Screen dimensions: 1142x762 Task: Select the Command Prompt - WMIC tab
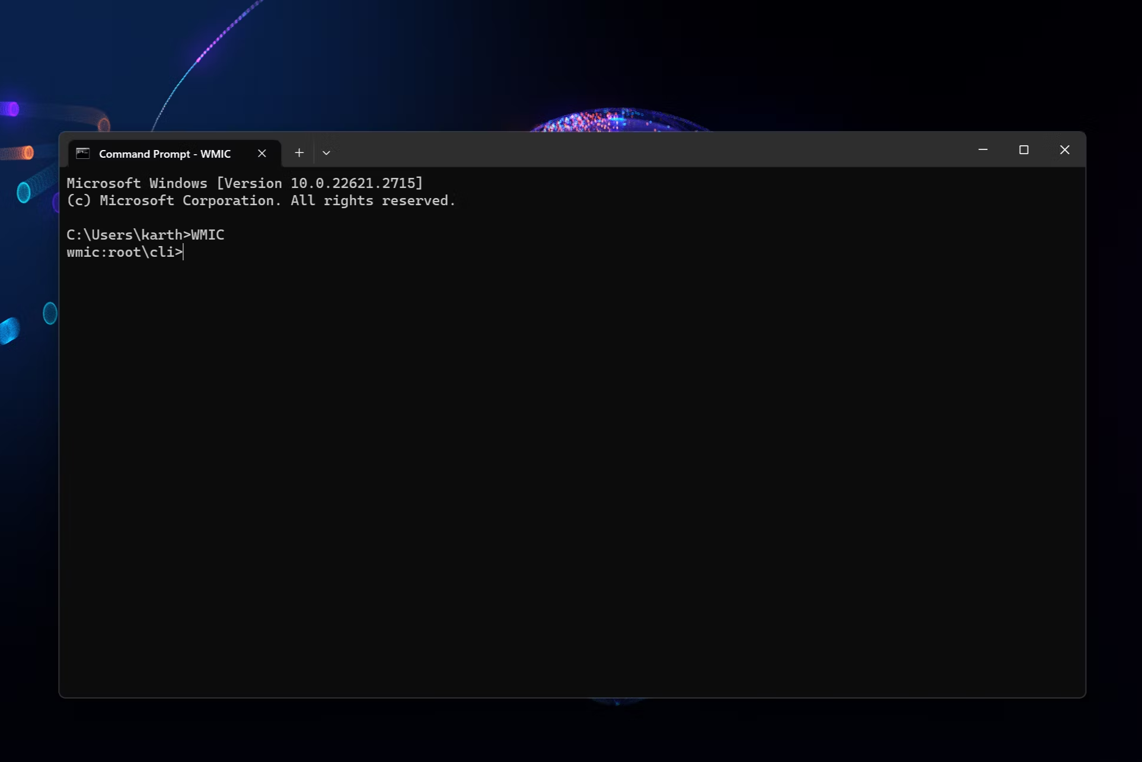tap(174, 154)
